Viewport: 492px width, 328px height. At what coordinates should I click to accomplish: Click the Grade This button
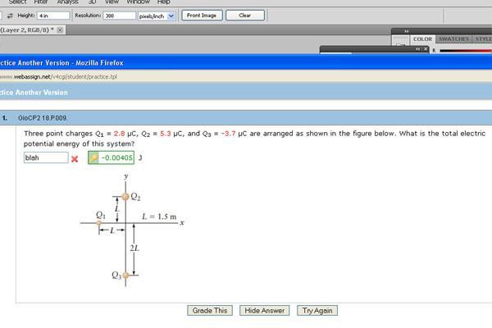[x=210, y=311]
